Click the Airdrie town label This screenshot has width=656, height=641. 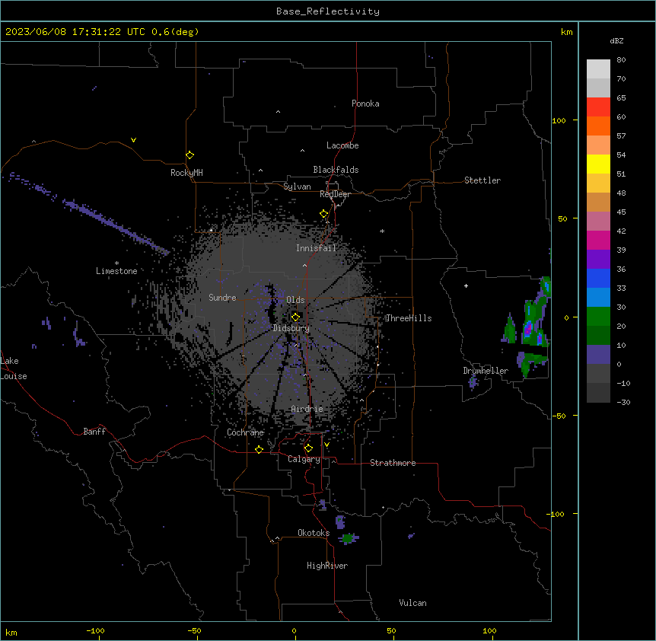(307, 409)
